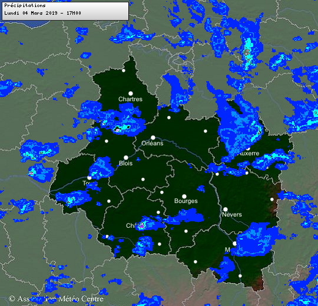This screenshot has width=318, height=306.
Task: Click the Blois text label
Action: (x=126, y=163)
